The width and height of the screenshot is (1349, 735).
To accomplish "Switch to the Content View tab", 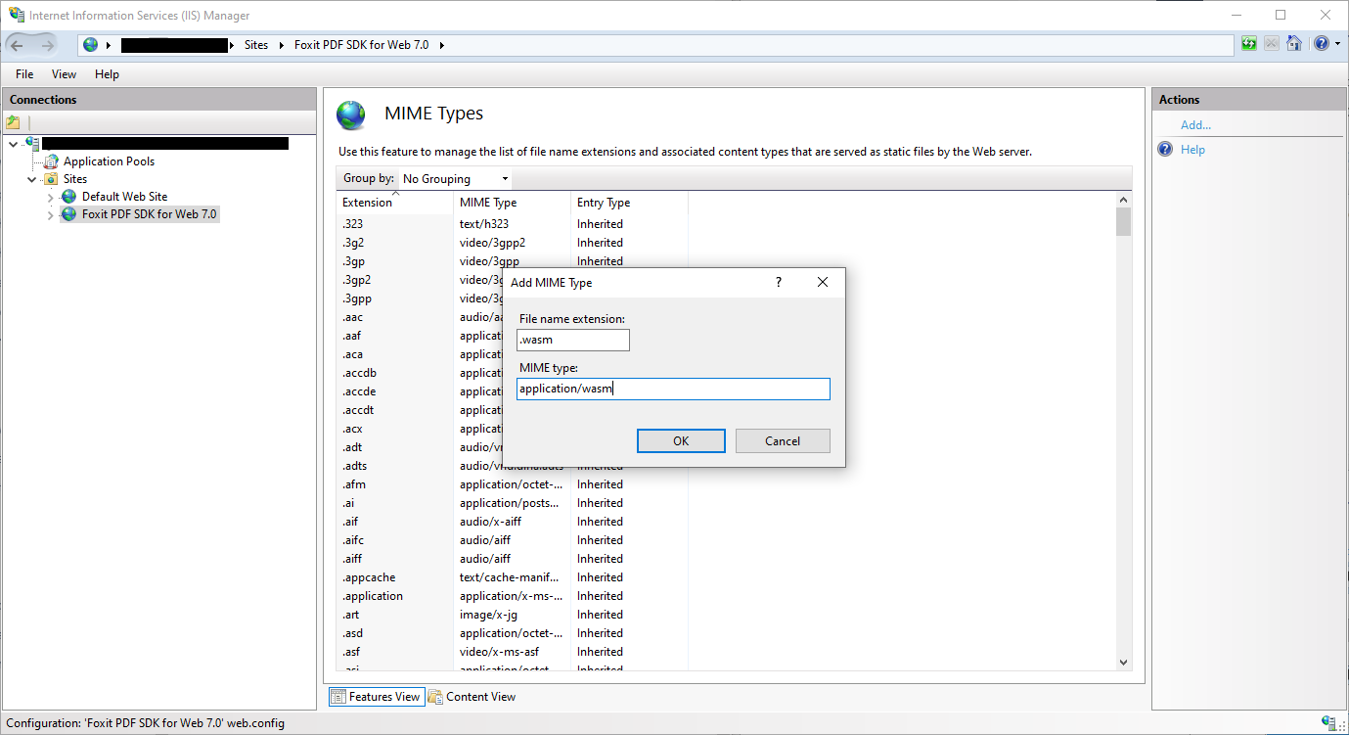I will pyautogui.click(x=472, y=697).
